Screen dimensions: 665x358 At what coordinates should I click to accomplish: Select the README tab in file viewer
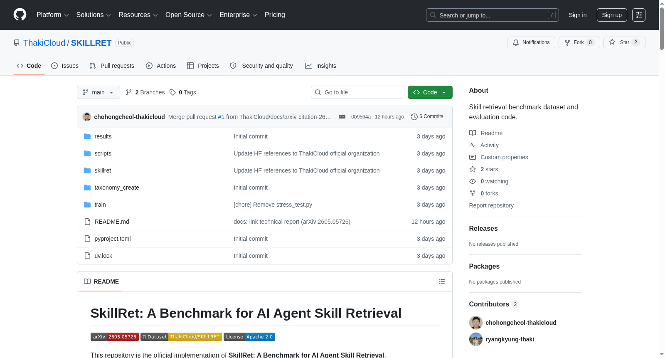(x=101, y=281)
